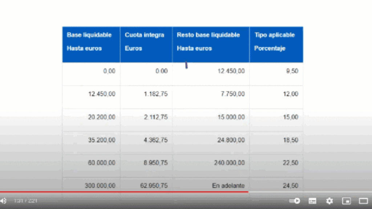Screen dimensions: 372x209
Task: Select the 15.000,00 resto base cell
Action: [211, 120]
